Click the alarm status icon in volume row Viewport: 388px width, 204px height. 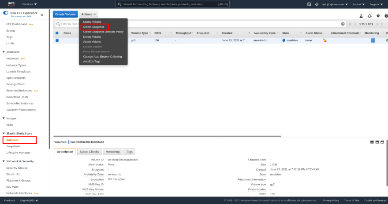(x=325, y=40)
